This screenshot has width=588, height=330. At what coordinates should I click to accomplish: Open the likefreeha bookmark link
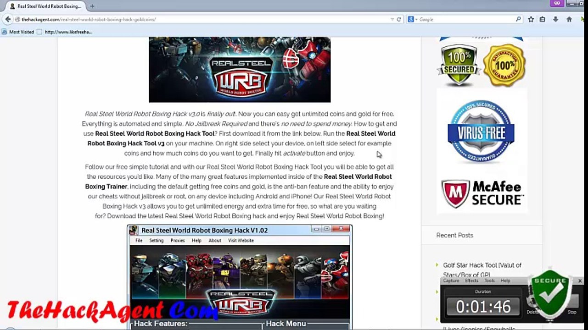coord(65,32)
